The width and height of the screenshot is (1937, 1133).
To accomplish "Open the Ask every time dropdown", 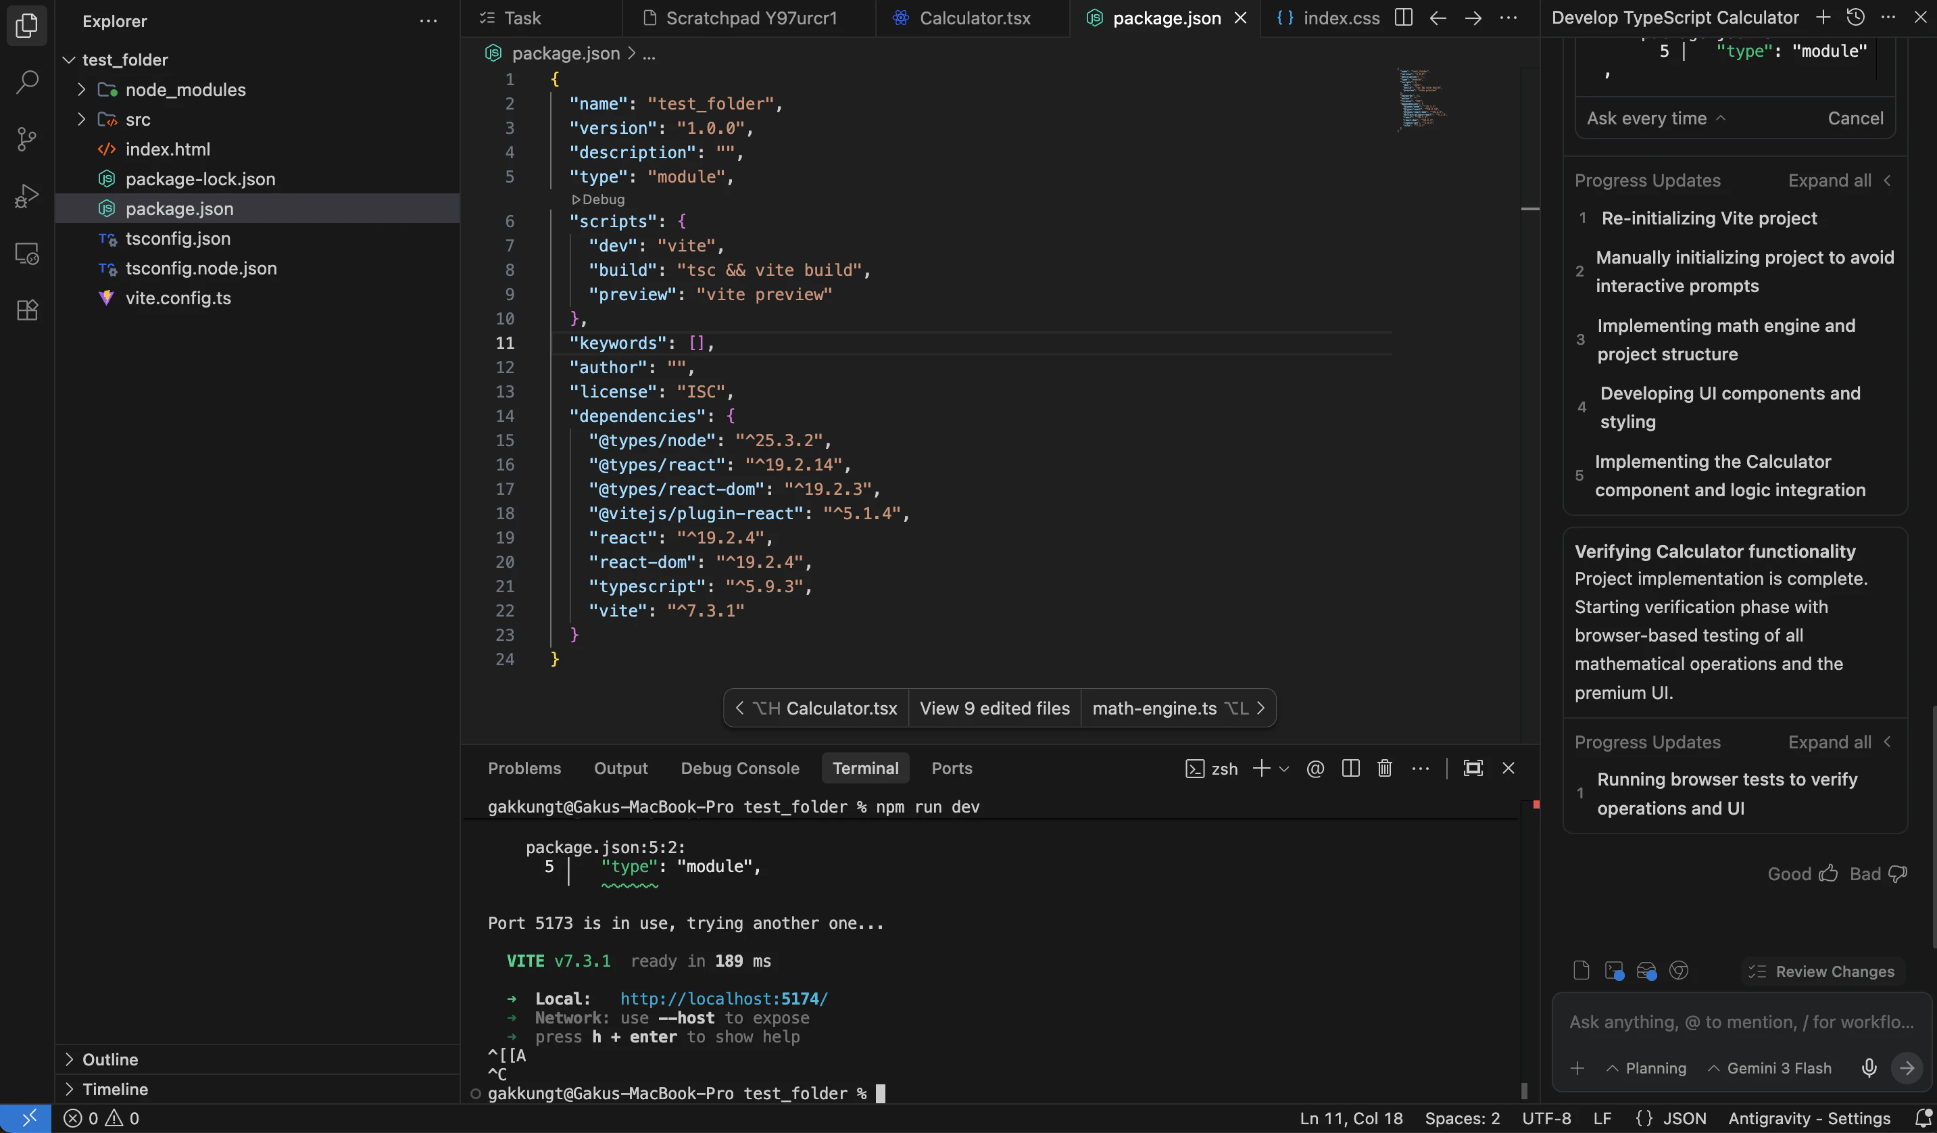I will (x=1656, y=118).
